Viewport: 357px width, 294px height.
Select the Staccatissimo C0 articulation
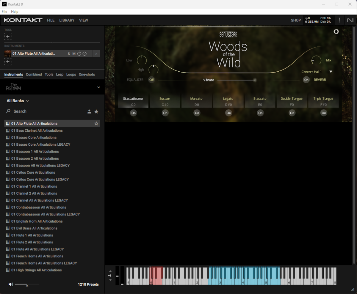pos(133,101)
